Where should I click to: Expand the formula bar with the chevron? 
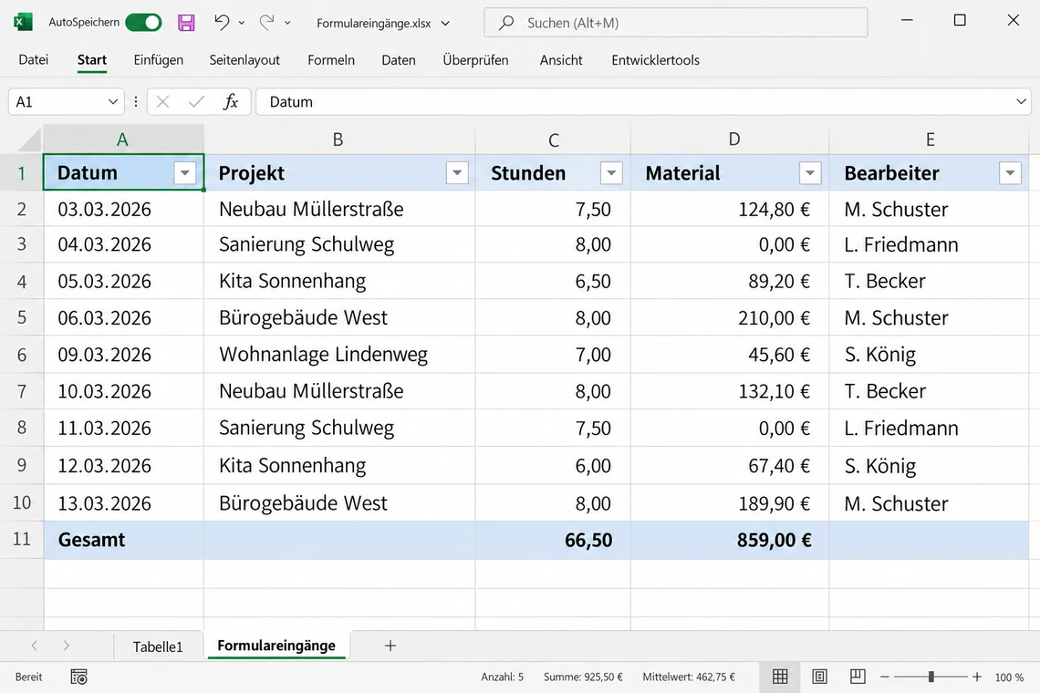[x=1021, y=101]
